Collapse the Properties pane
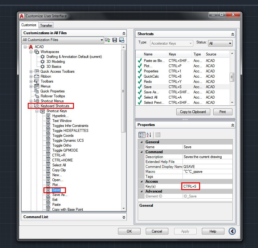Image resolution: width=258 pixels, height=248 pixels. click(x=232, y=125)
